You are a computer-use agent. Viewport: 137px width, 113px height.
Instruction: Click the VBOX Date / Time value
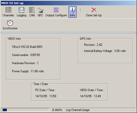pyautogui.click(x=90, y=96)
